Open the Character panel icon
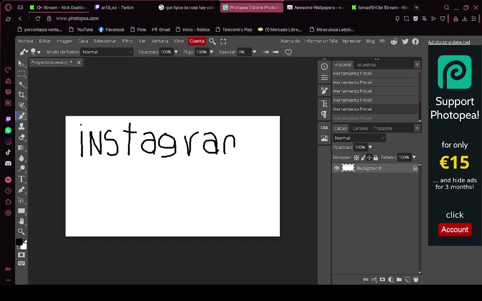The height and width of the screenshot is (301, 482). (324, 104)
